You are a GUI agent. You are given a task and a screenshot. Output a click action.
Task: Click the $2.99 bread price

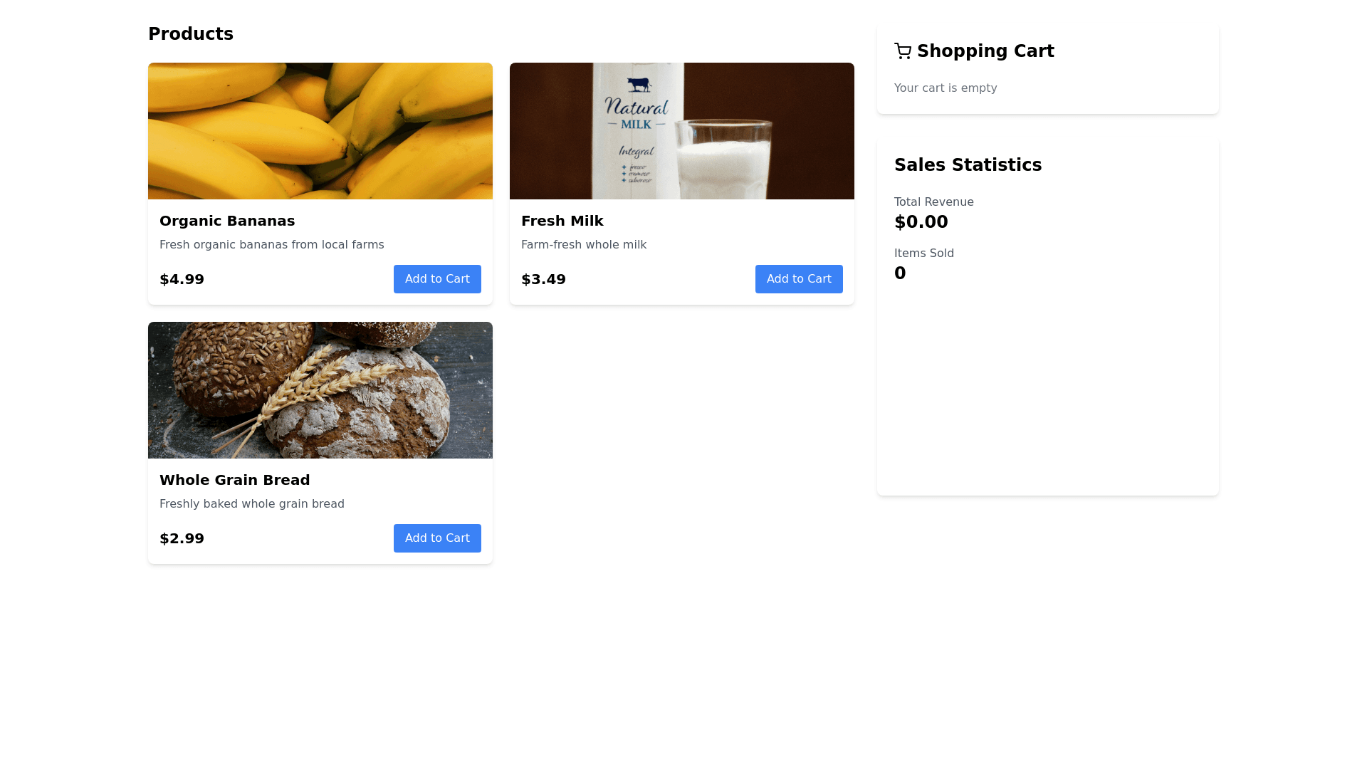tap(182, 538)
